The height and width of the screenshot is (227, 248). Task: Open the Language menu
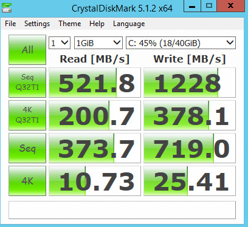[x=129, y=24]
